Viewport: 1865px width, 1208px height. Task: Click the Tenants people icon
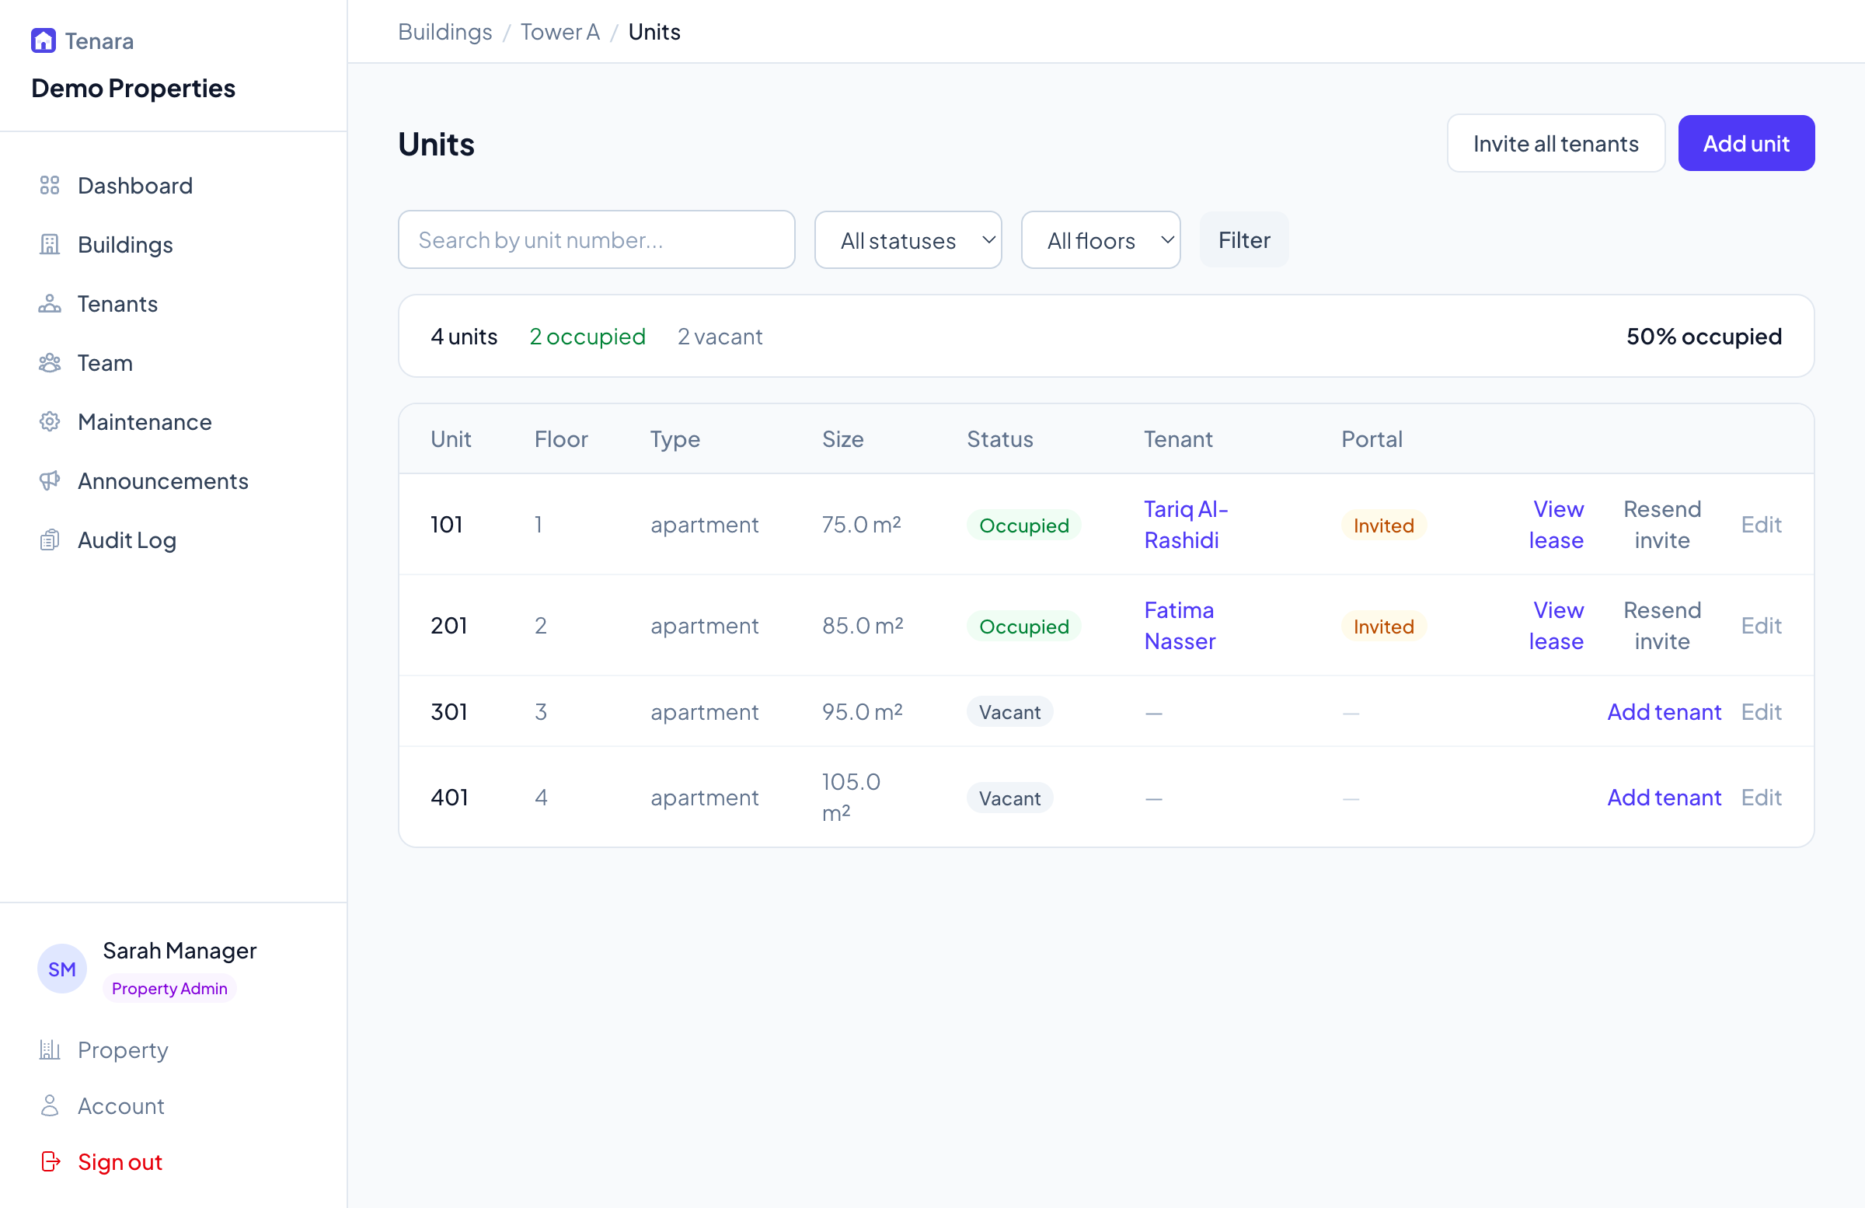[50, 304]
